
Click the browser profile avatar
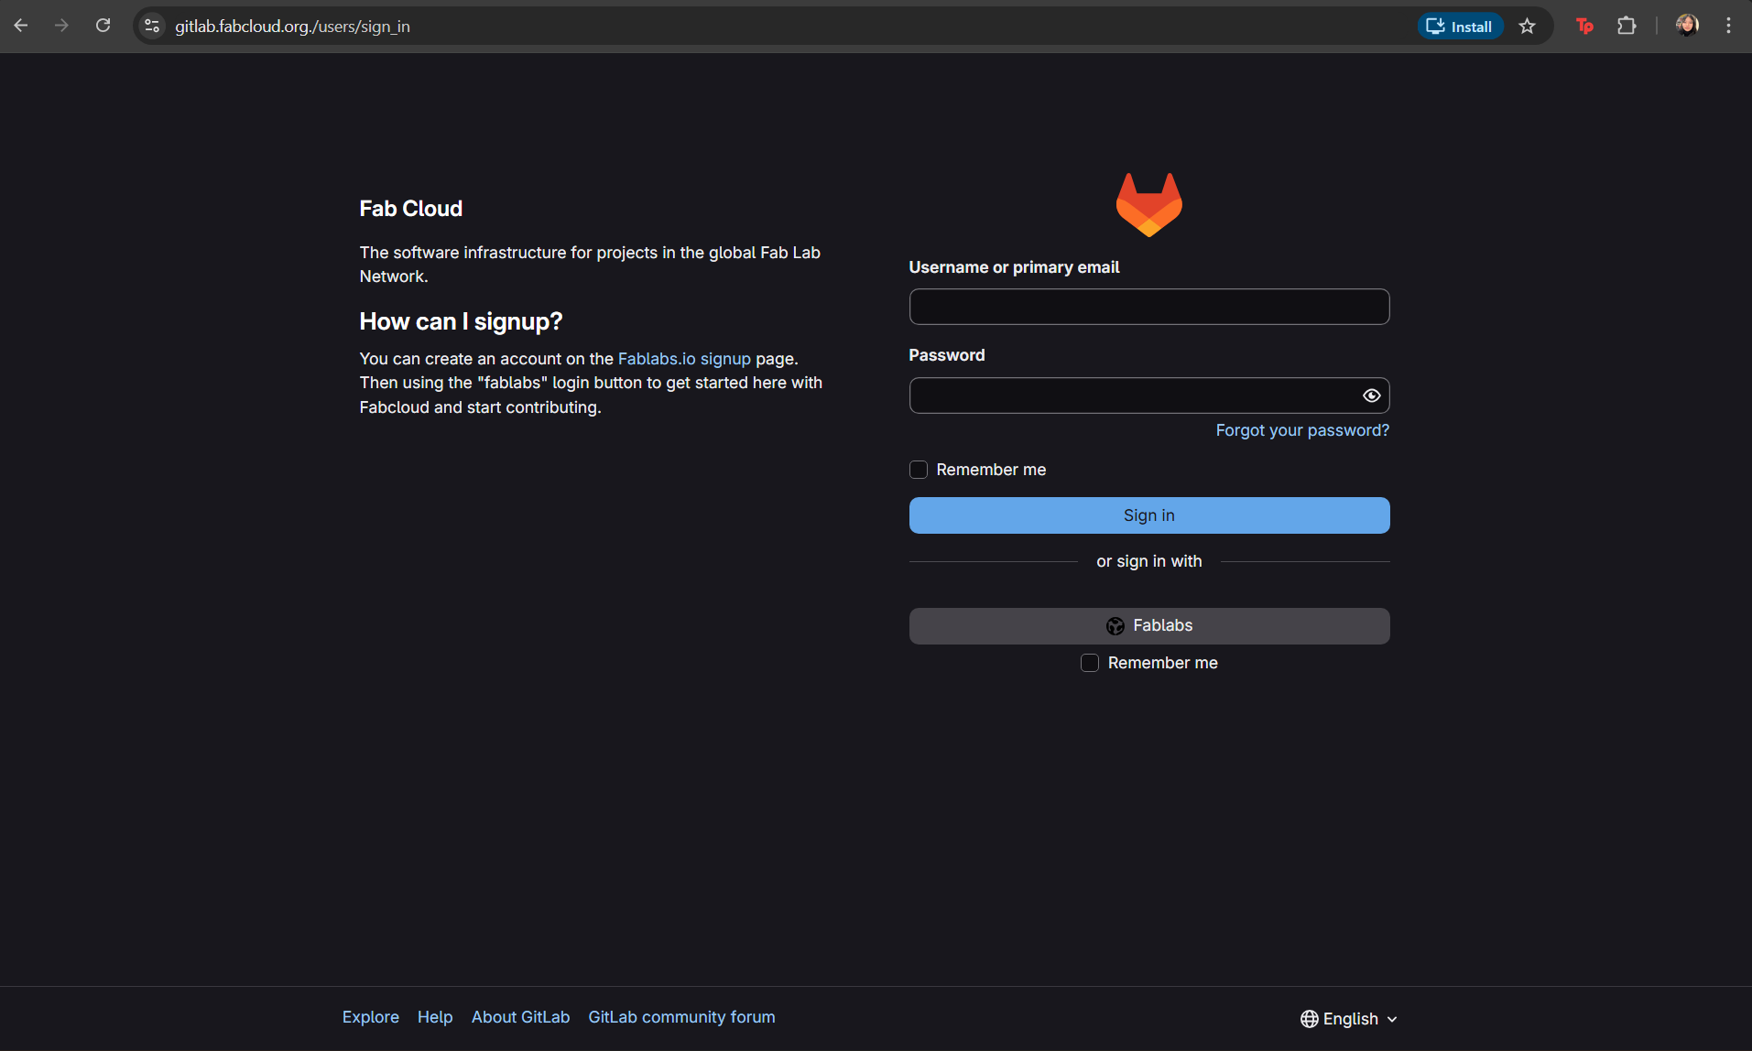(1688, 25)
